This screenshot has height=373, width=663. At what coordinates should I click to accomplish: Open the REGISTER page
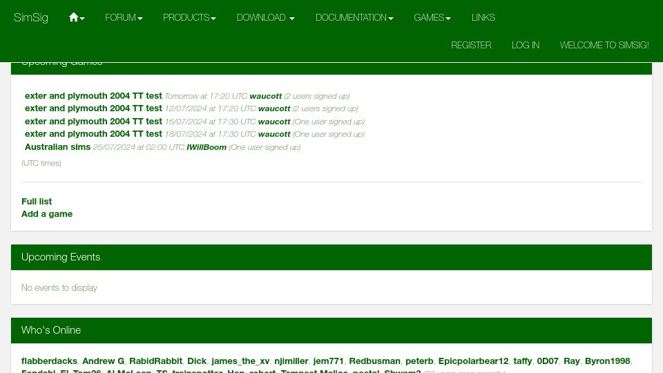pyautogui.click(x=471, y=45)
